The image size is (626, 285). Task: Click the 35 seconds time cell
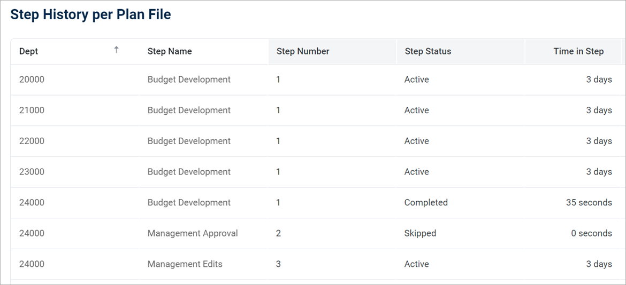(589, 203)
